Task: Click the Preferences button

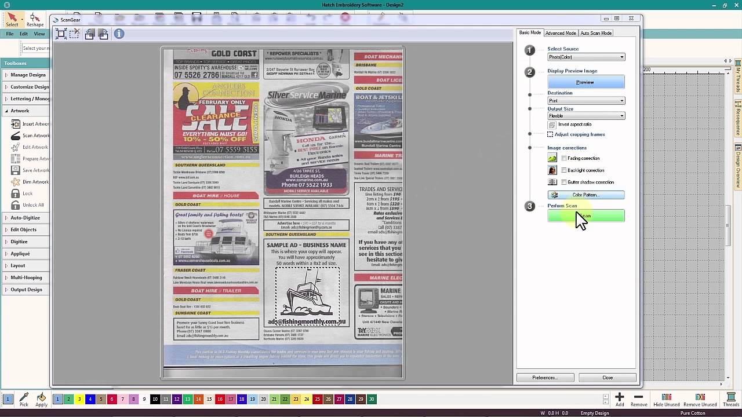Action: click(545, 378)
